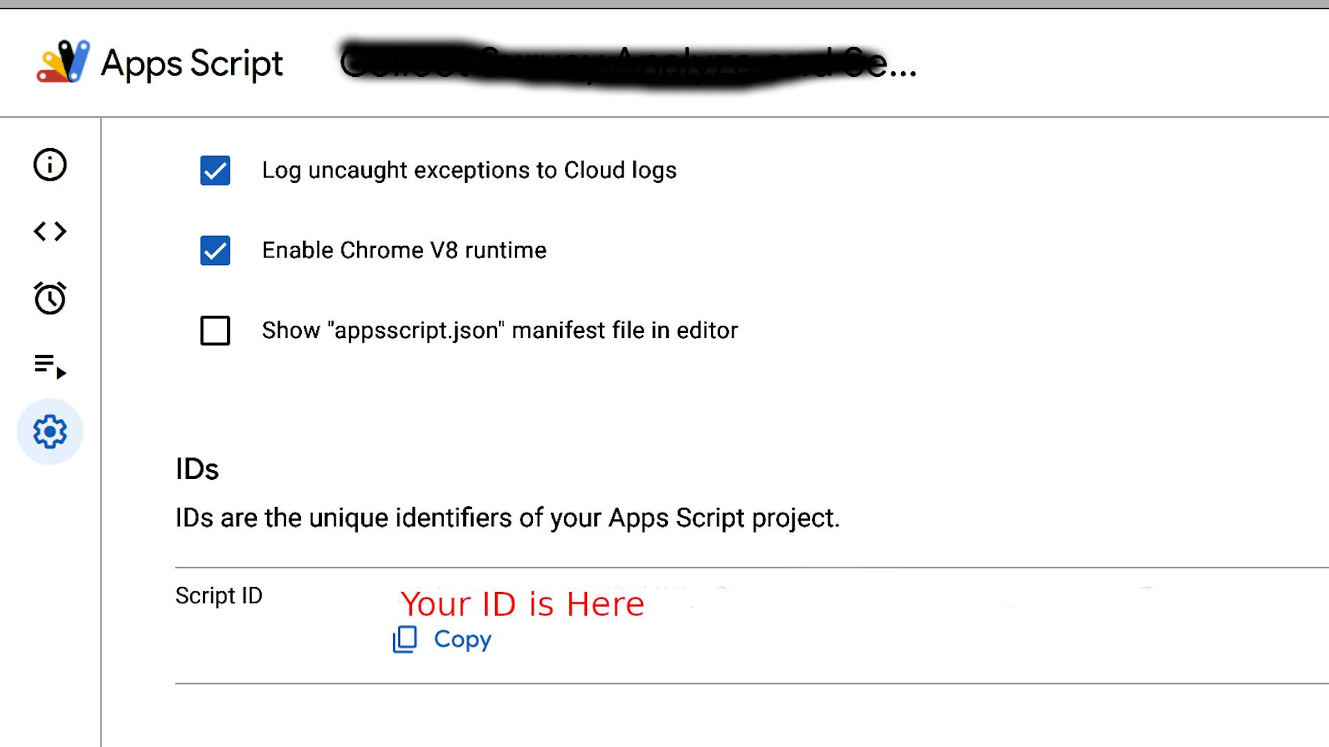1329x747 pixels.
Task: Switch to the code Editor icon
Action: 49,232
